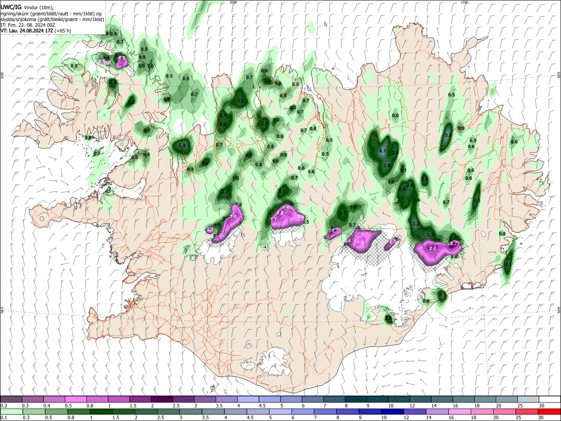Click the '64N' latitude label at the right edge
The image size is (561, 421).
click(x=559, y=310)
